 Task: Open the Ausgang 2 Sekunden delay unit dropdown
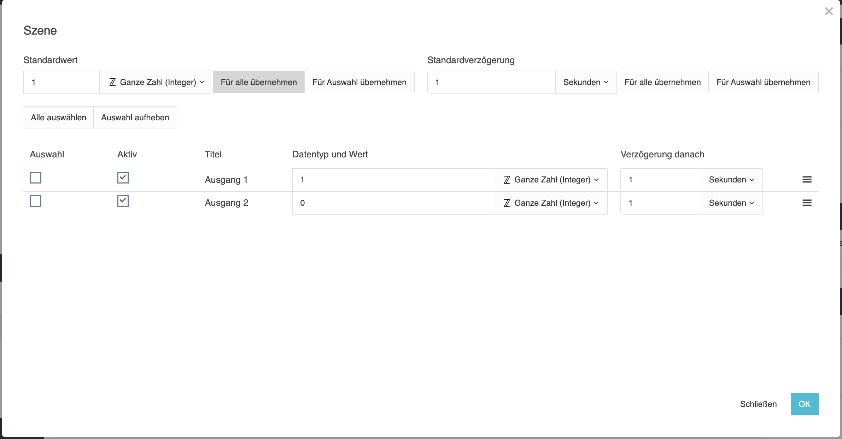(731, 203)
